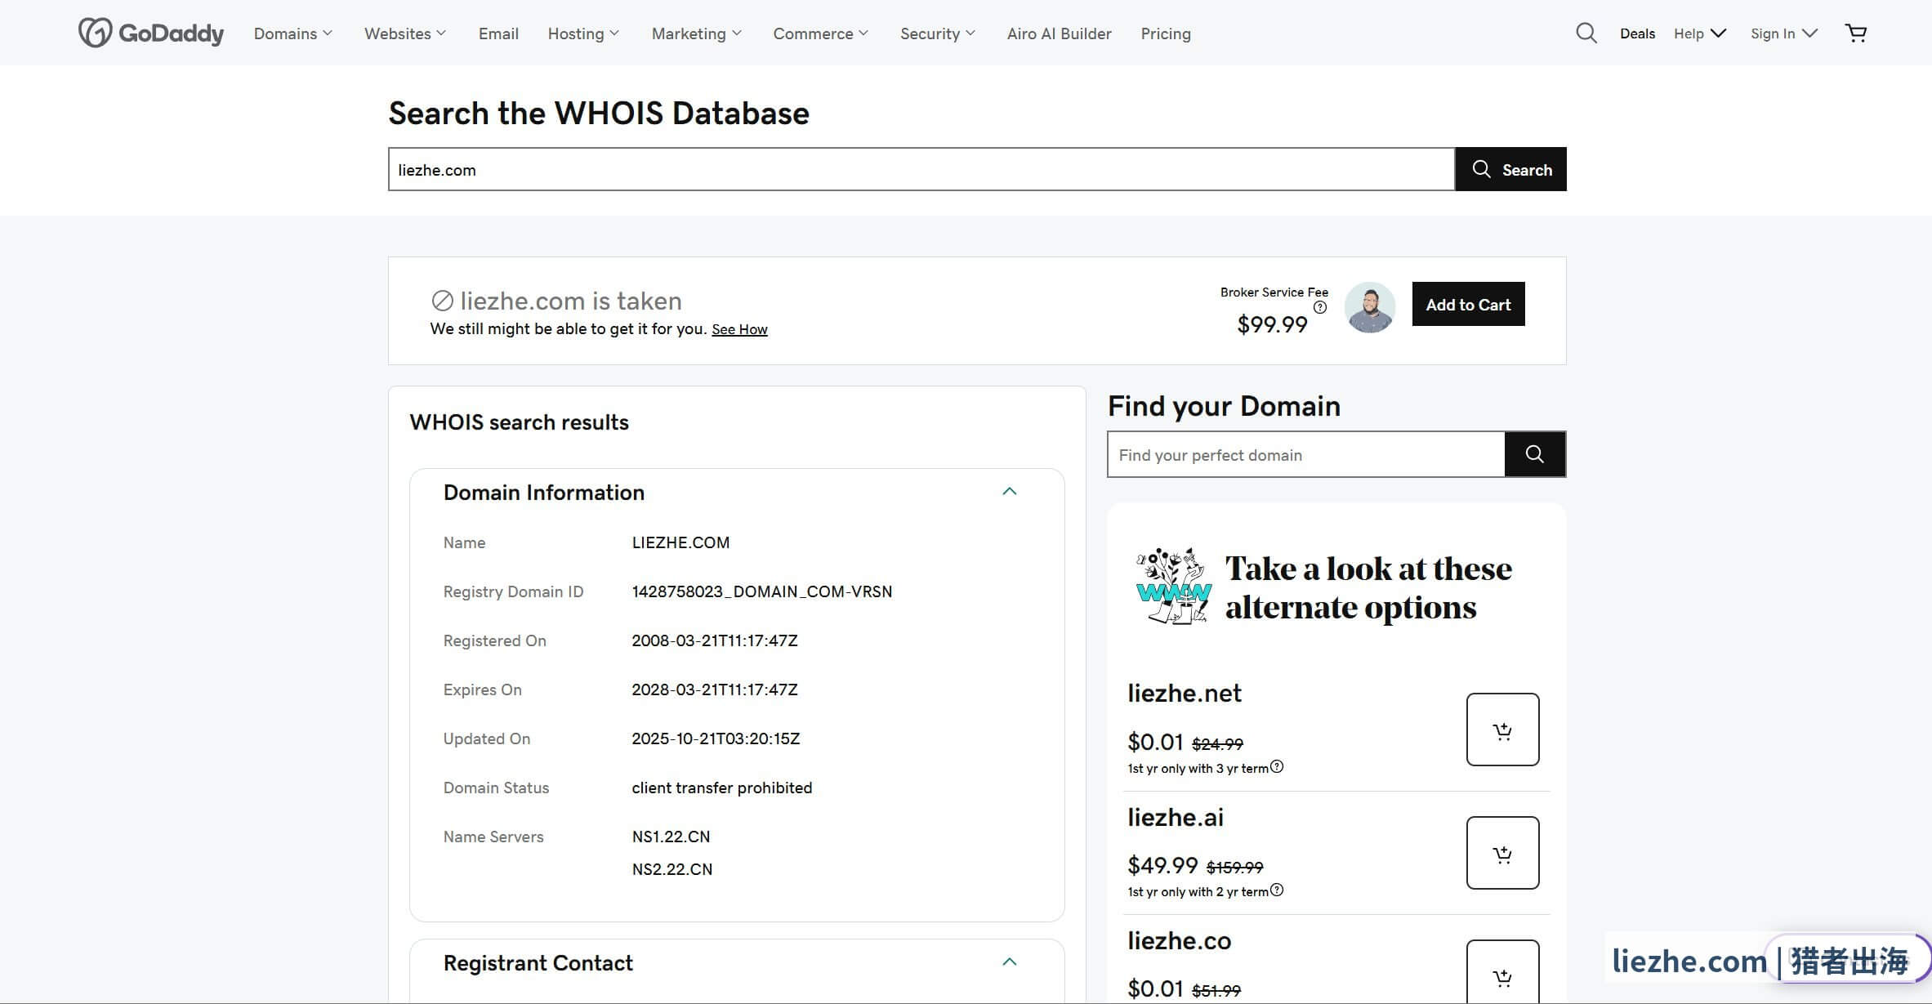Click the name server NS1.22.CN
The image size is (1932, 1004).
(x=671, y=837)
